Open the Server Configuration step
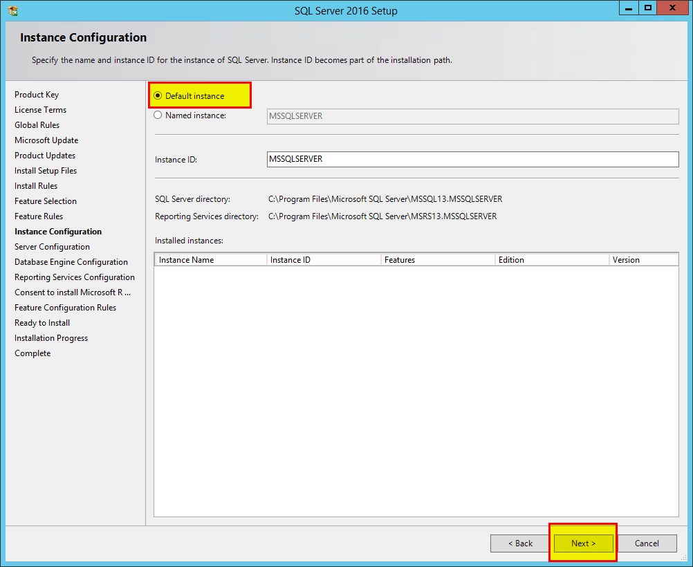Viewport: 693px width, 567px height. [x=51, y=246]
